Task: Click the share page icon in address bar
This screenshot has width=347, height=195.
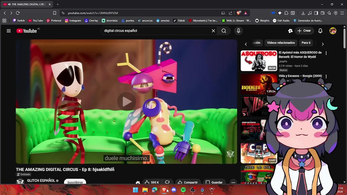Action: (230, 13)
